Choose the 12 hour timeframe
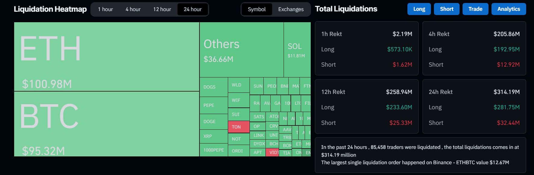This screenshot has width=534, height=175. point(162,9)
